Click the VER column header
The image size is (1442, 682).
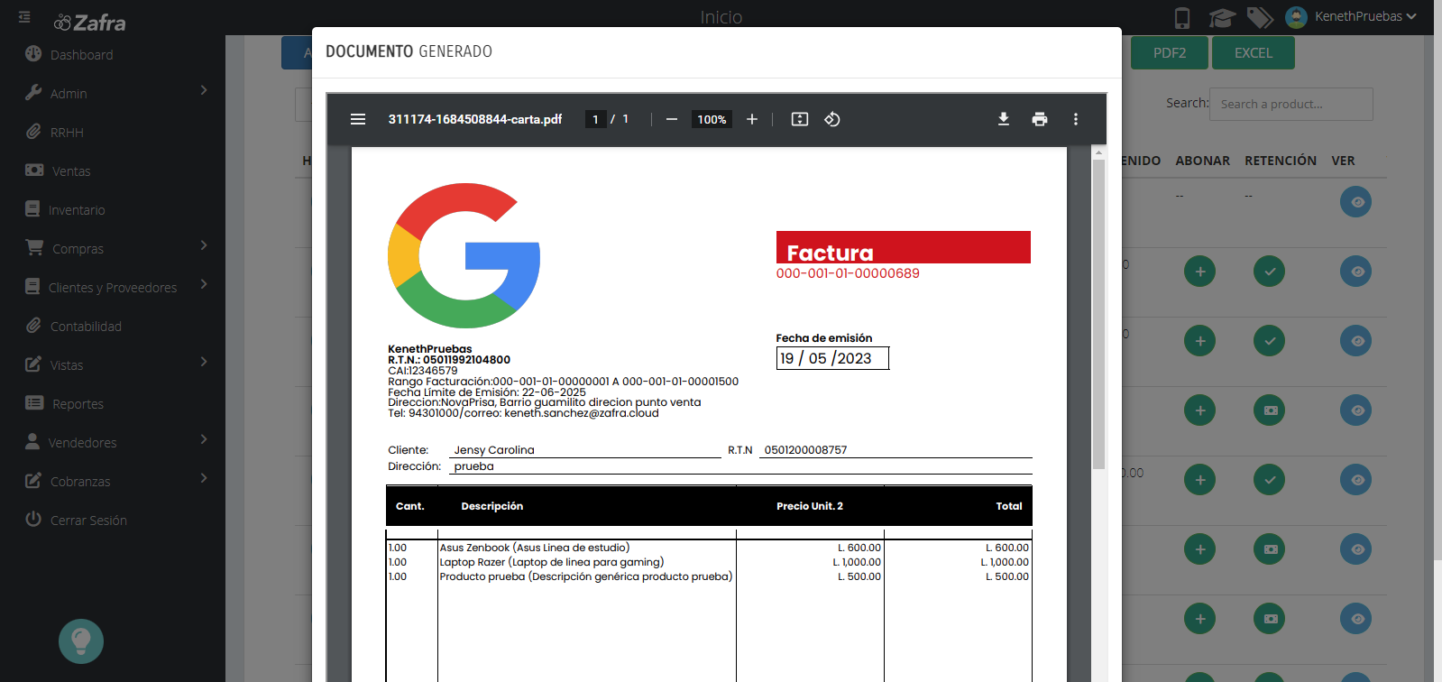[1343, 161]
